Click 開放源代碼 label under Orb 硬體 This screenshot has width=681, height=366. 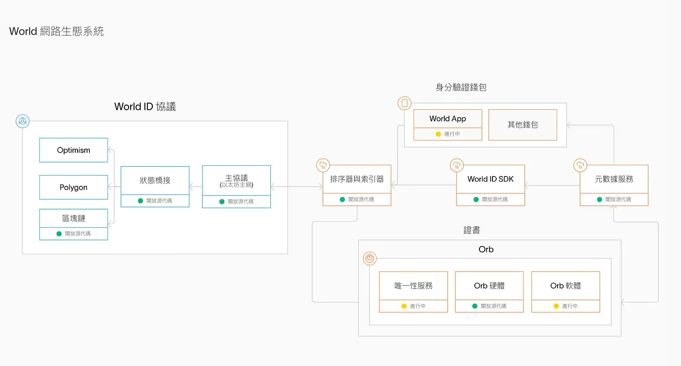(x=493, y=306)
